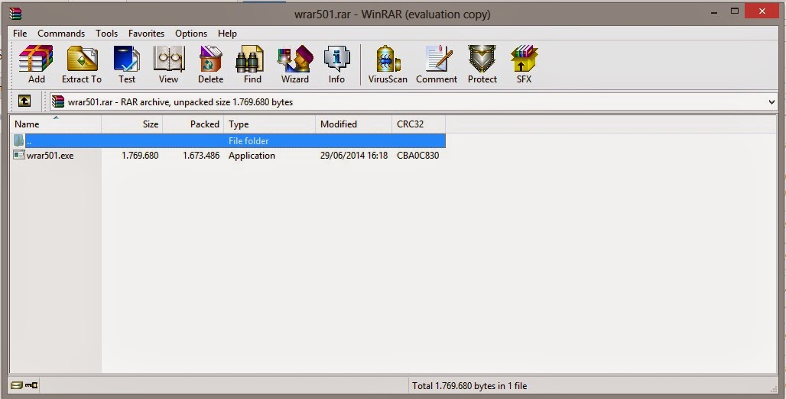Click the 'File folder' type cell
This screenshot has width=786, height=399.
[x=248, y=141]
